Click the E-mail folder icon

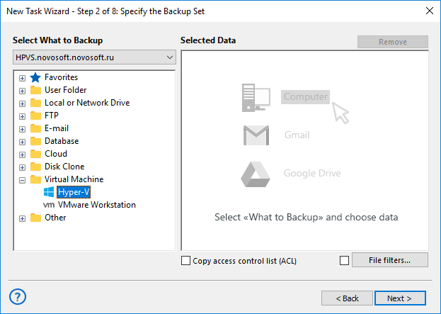(35, 128)
